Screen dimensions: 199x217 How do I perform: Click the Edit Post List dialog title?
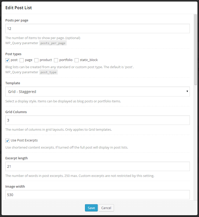[19, 8]
